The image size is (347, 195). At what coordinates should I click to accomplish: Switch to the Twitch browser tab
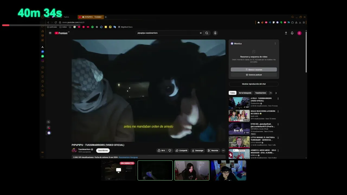62,17
